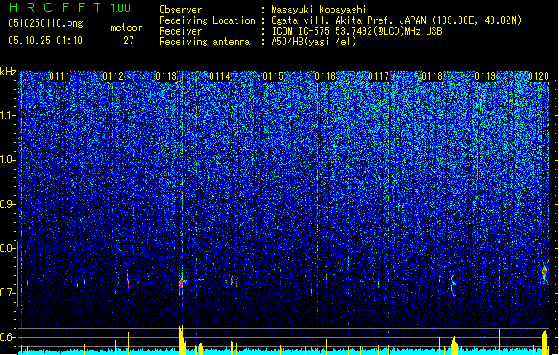559x355 pixels.
Task: Click the bright red echo blob under 0120
Action: (545, 272)
